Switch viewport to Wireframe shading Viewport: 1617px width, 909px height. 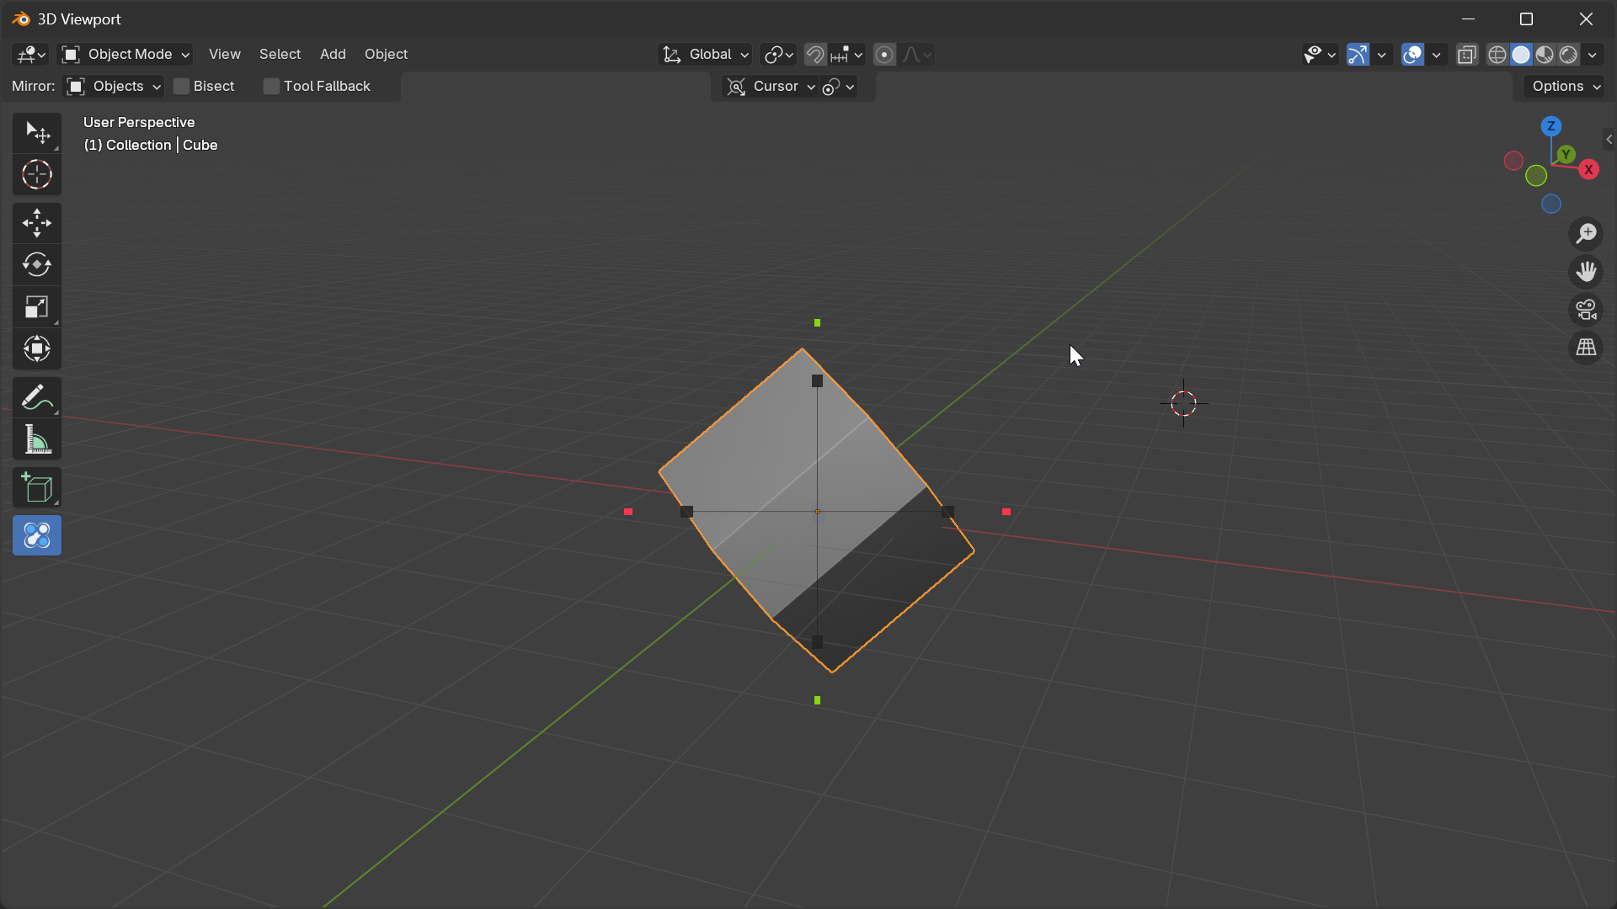1498,54
